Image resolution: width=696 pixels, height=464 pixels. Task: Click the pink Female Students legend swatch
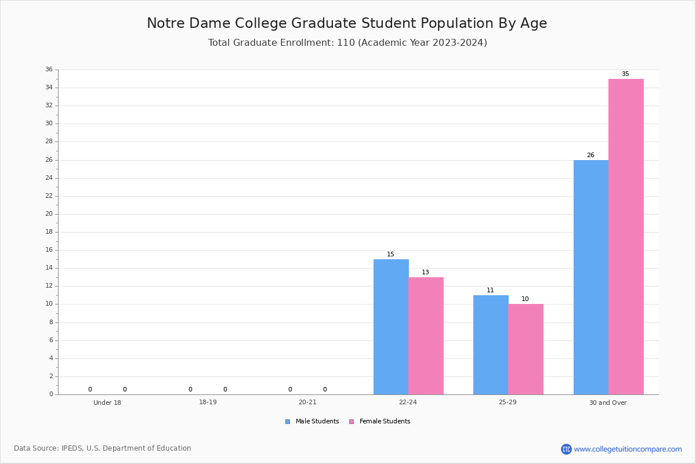351,422
